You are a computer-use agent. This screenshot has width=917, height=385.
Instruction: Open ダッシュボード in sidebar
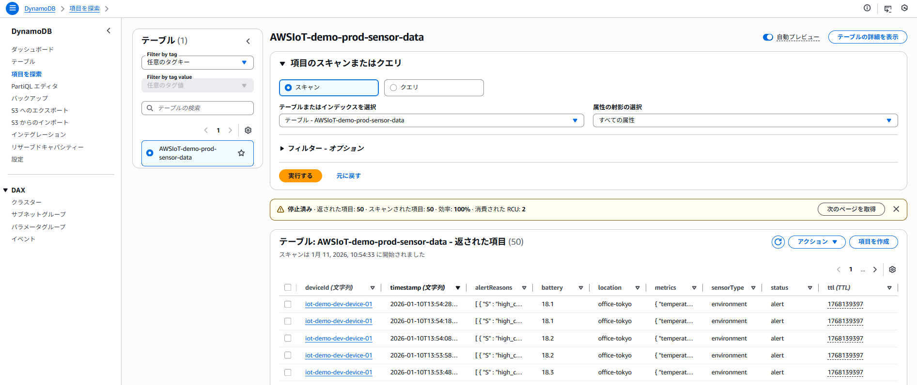[32, 49]
